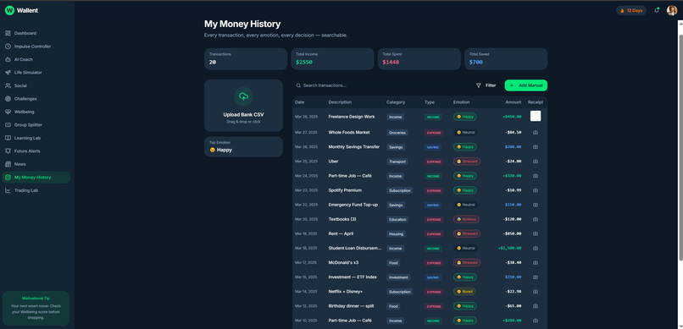Click receipt camera icon for McDonald's x3

(536, 262)
